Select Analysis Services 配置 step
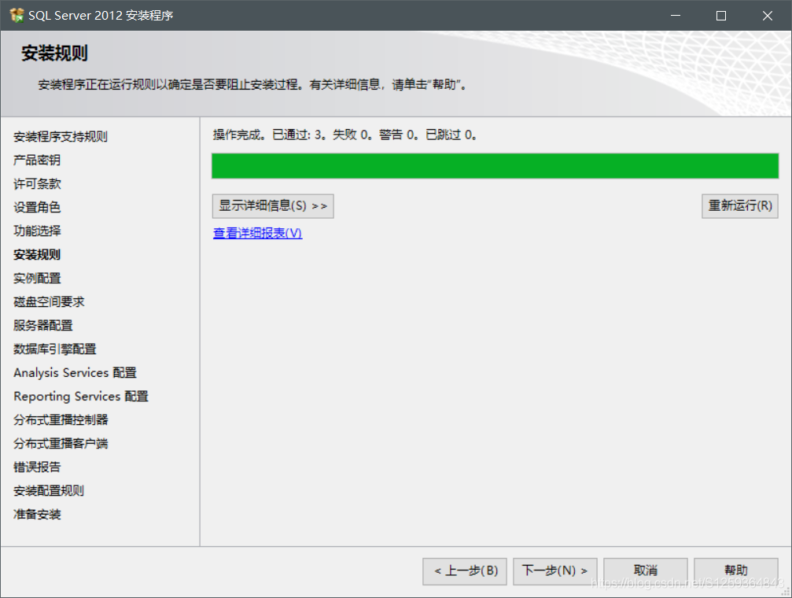Screen dimensions: 792x598 [76, 372]
